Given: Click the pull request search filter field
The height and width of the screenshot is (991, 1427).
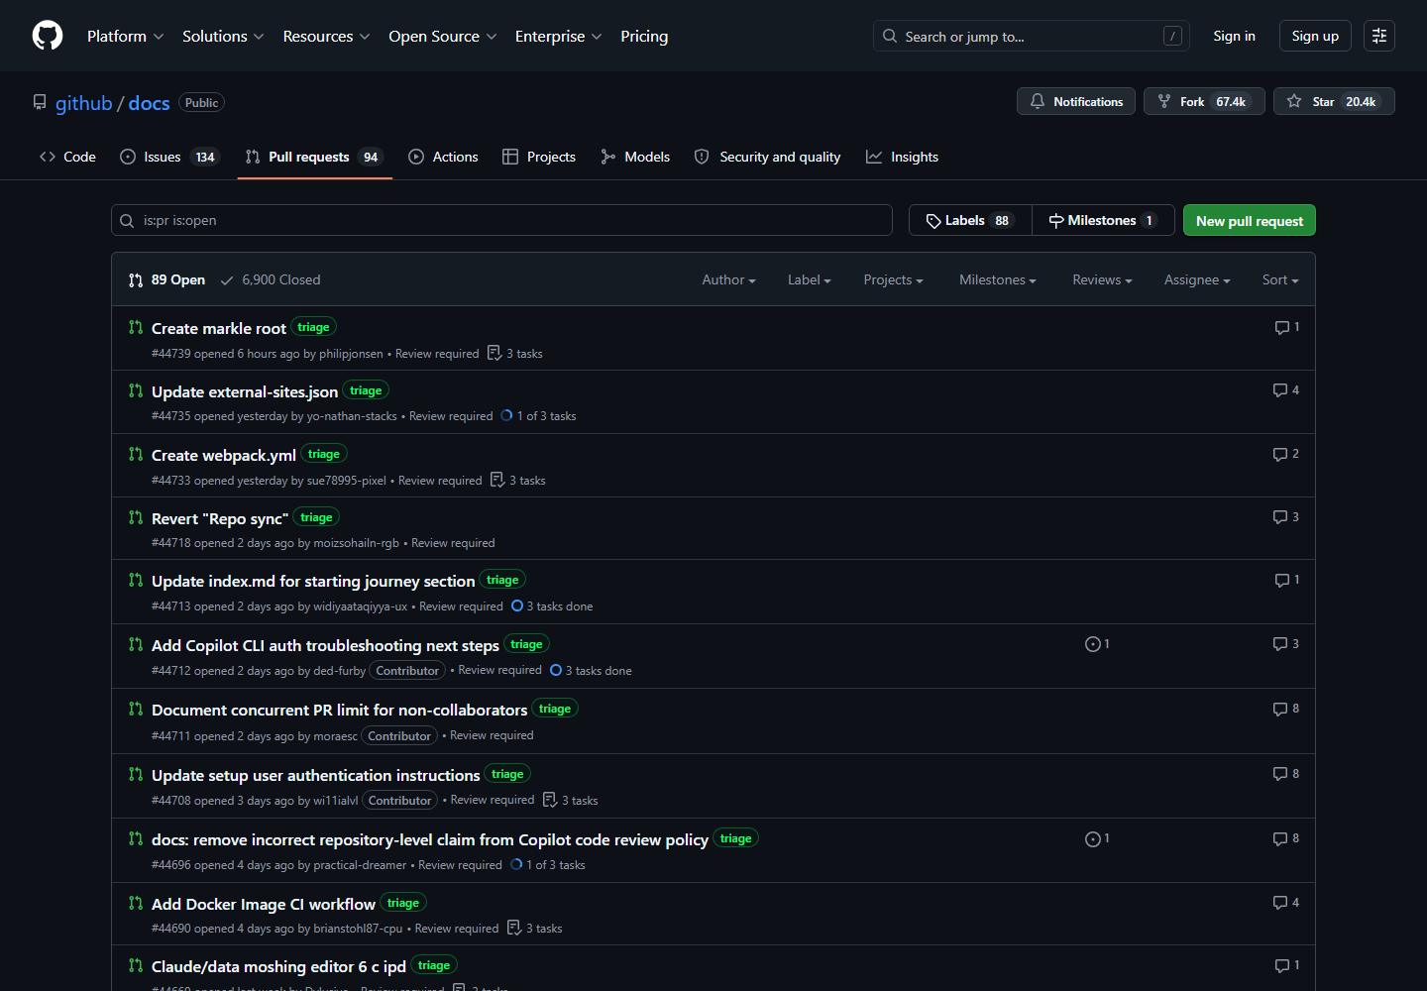Looking at the screenshot, I should [501, 220].
